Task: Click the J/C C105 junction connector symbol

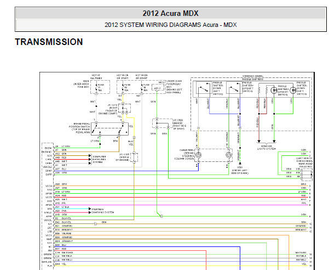Action: 134,157
